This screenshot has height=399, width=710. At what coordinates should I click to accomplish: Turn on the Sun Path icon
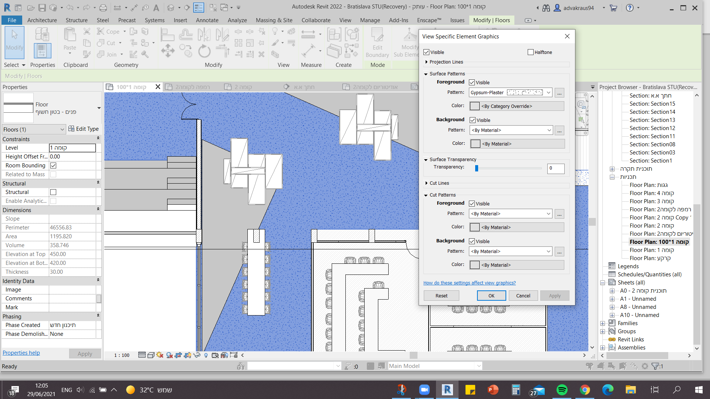[160, 355]
